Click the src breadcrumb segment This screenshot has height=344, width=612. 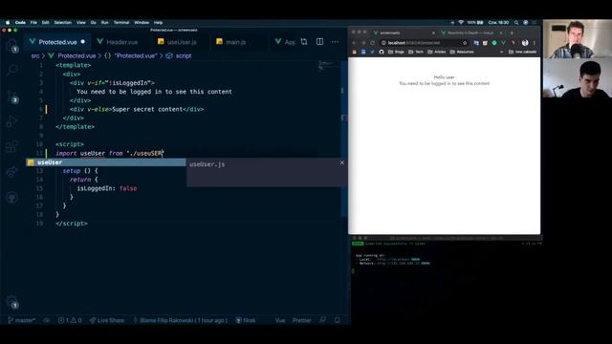[35, 55]
